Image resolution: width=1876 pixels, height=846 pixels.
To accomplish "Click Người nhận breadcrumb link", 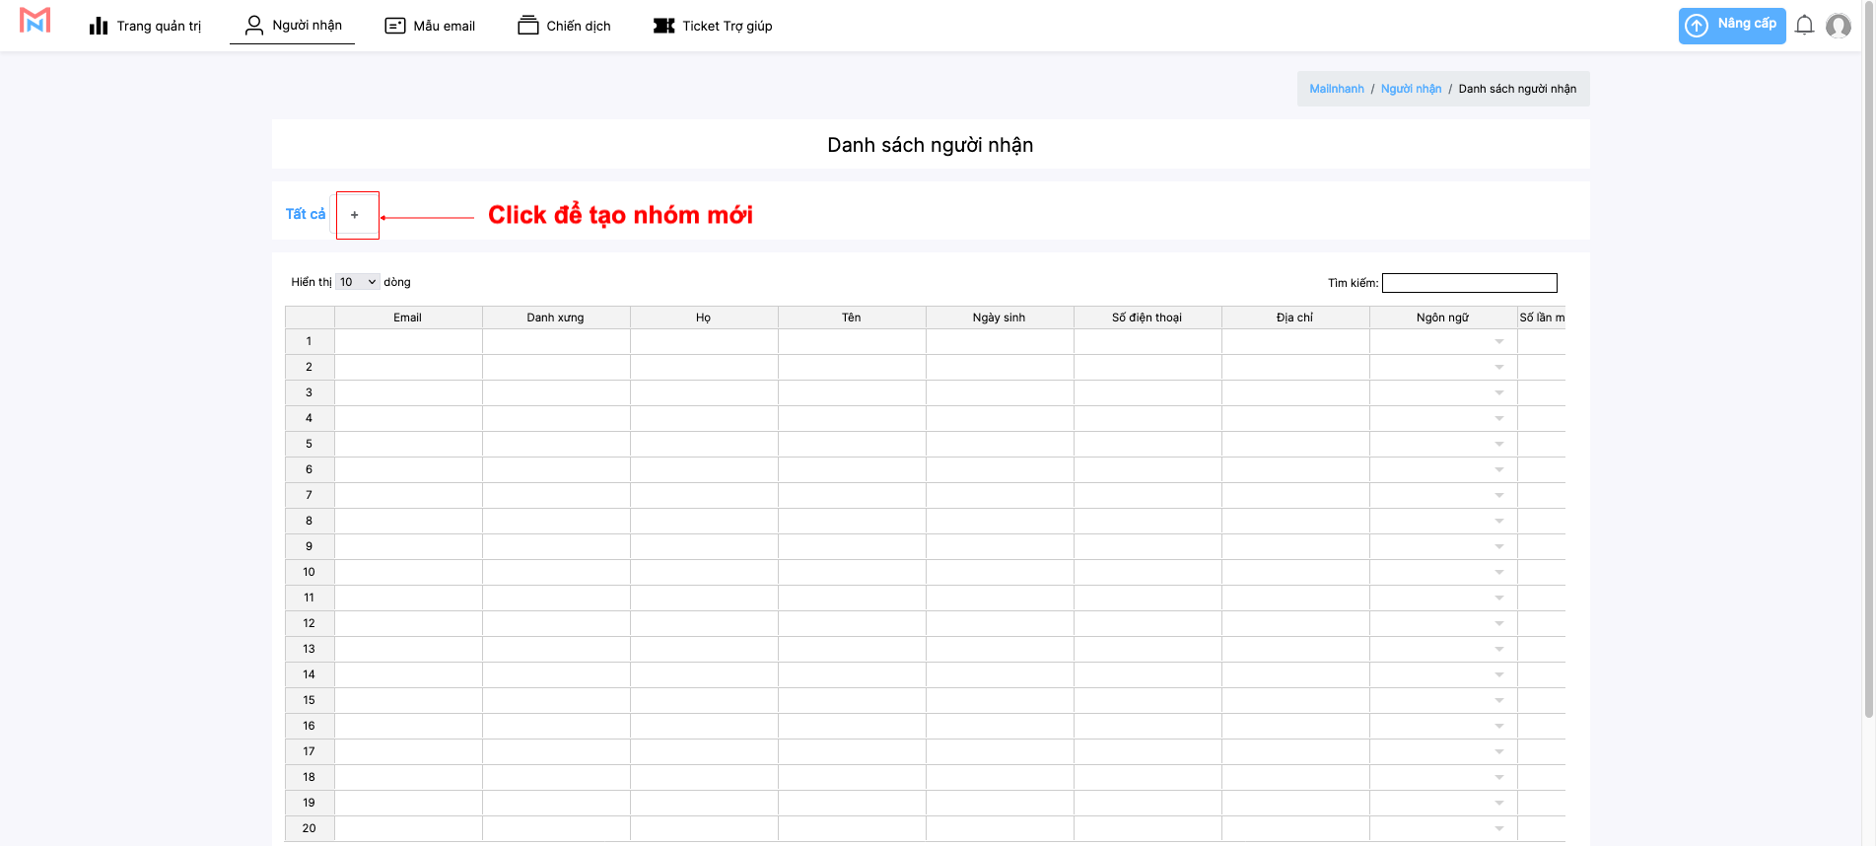I will [1411, 89].
